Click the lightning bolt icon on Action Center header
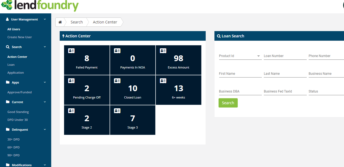This screenshot has height=167, width=344. tap(64, 36)
